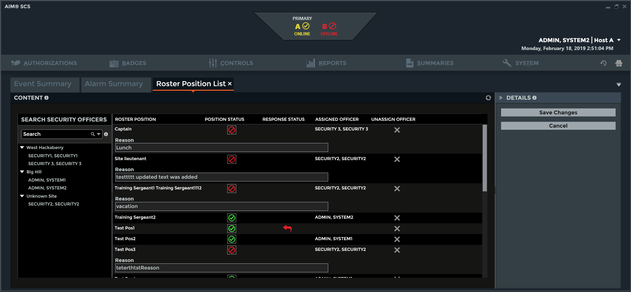Open the user account dropdown next to Host A
This screenshot has width=631, height=292.
point(619,40)
